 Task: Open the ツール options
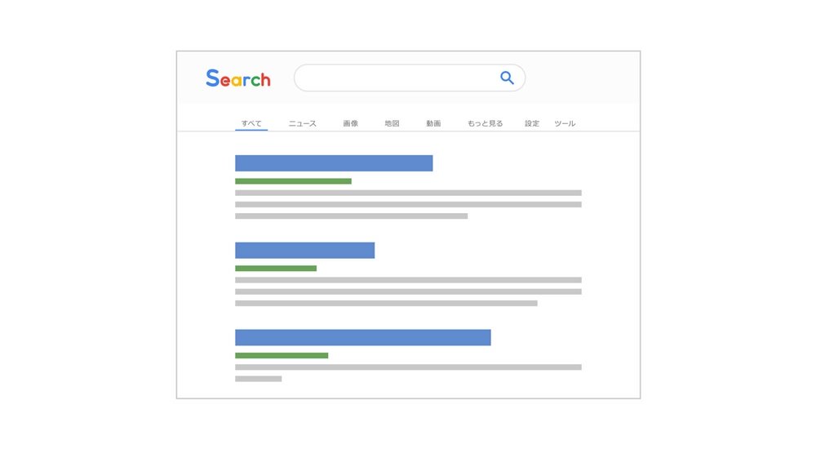click(565, 123)
